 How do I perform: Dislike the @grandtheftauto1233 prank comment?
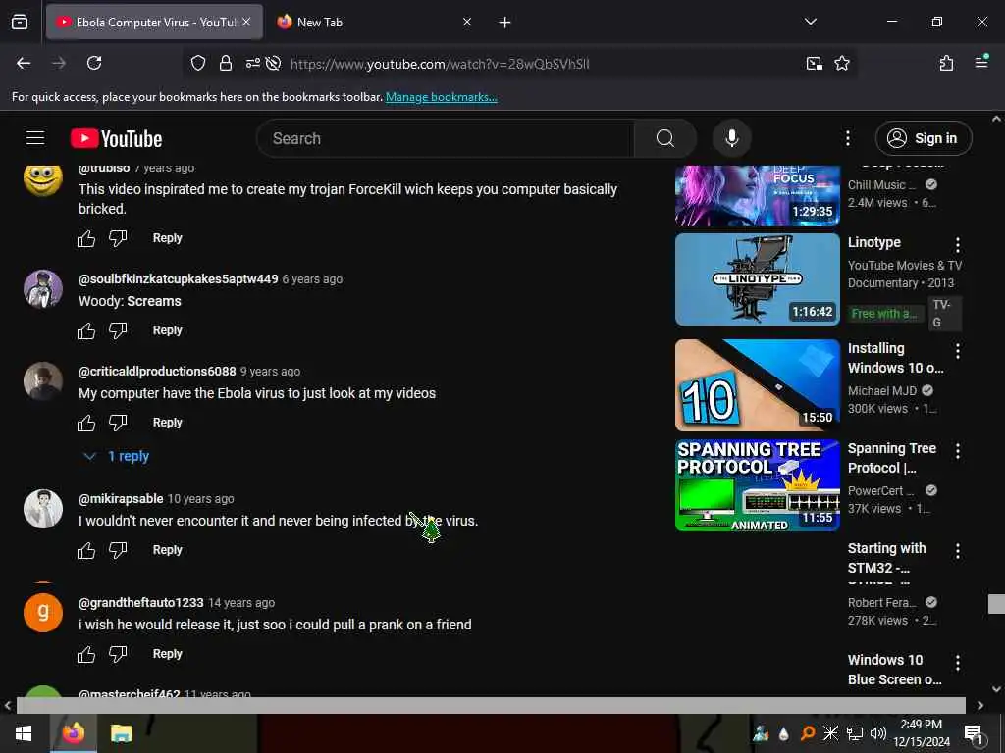point(118,654)
